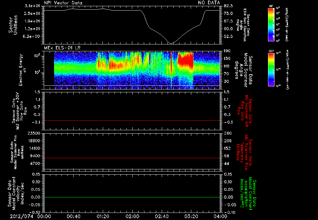
Task: Click the red 'MU Scanner Int Raw Data' axis label
Action: coord(244,111)
